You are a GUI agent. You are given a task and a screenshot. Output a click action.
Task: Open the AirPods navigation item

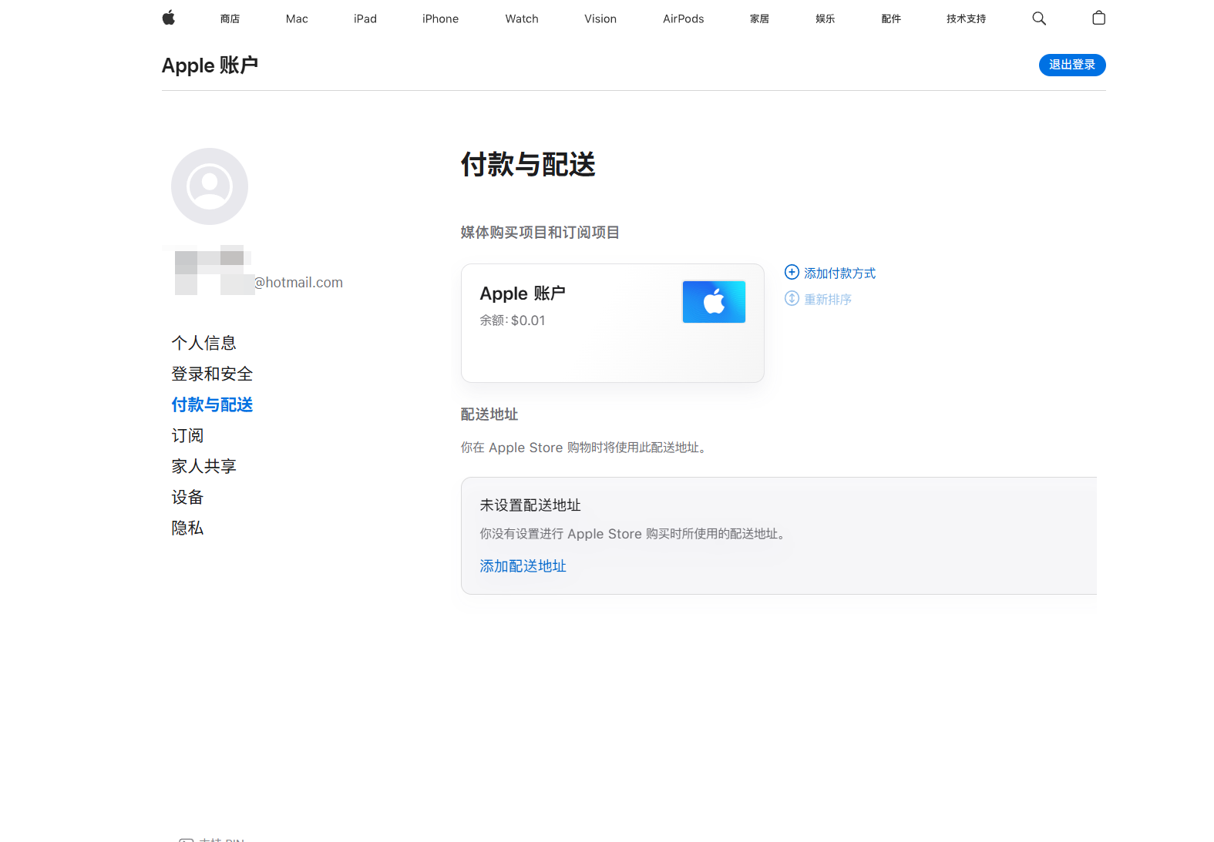pyautogui.click(x=683, y=18)
